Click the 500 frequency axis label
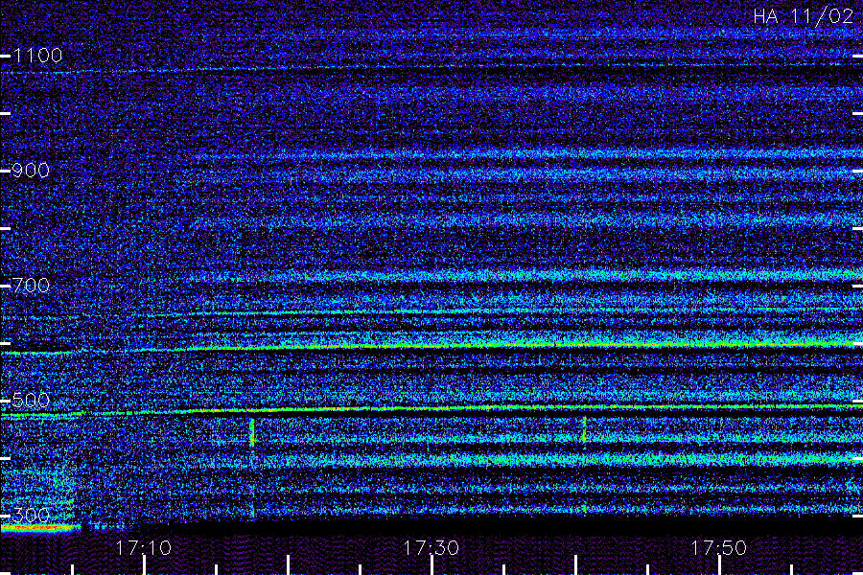863x575 pixels. click(31, 400)
